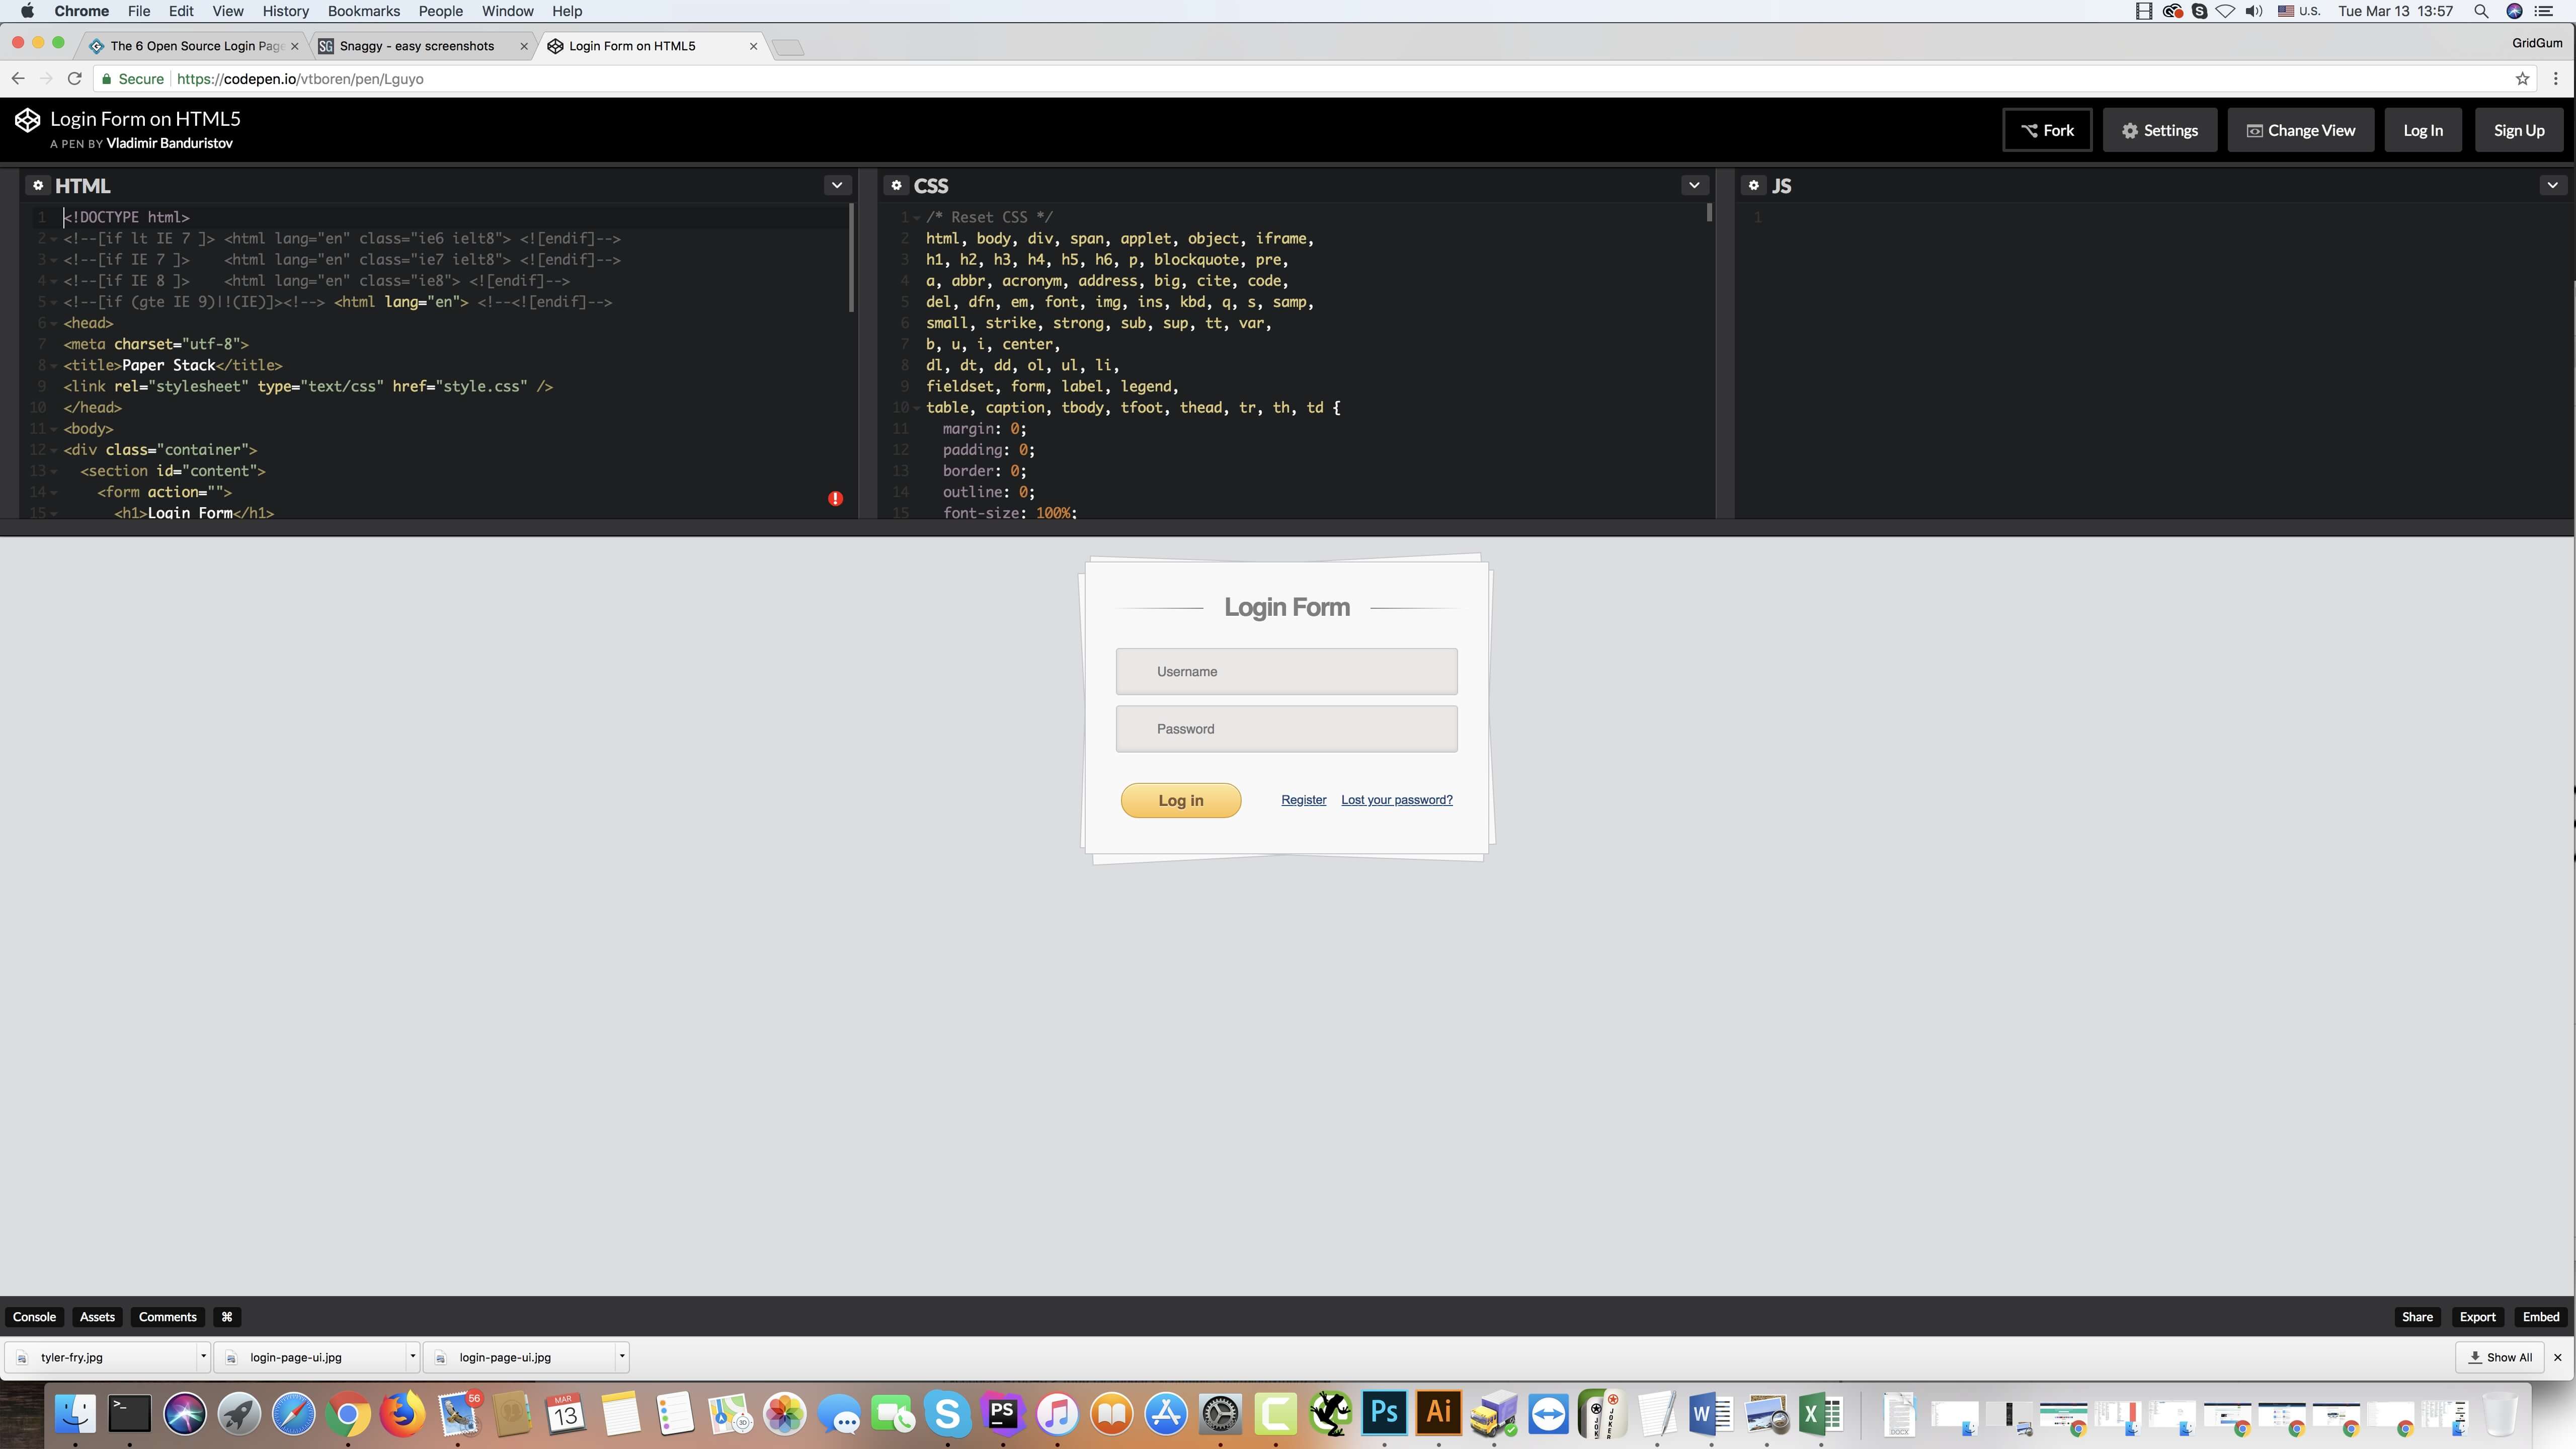This screenshot has width=2576, height=1449.
Task: Open tyler-fry.jpg download options arrow
Action: (x=203, y=1357)
